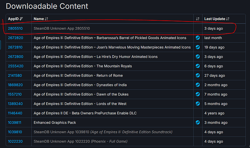This screenshot has height=148, width=250.
Task: Open Steam store icon for Lords of the West
Action: coord(198,104)
